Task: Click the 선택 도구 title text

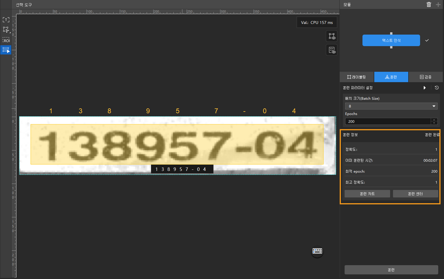Action: point(24,5)
